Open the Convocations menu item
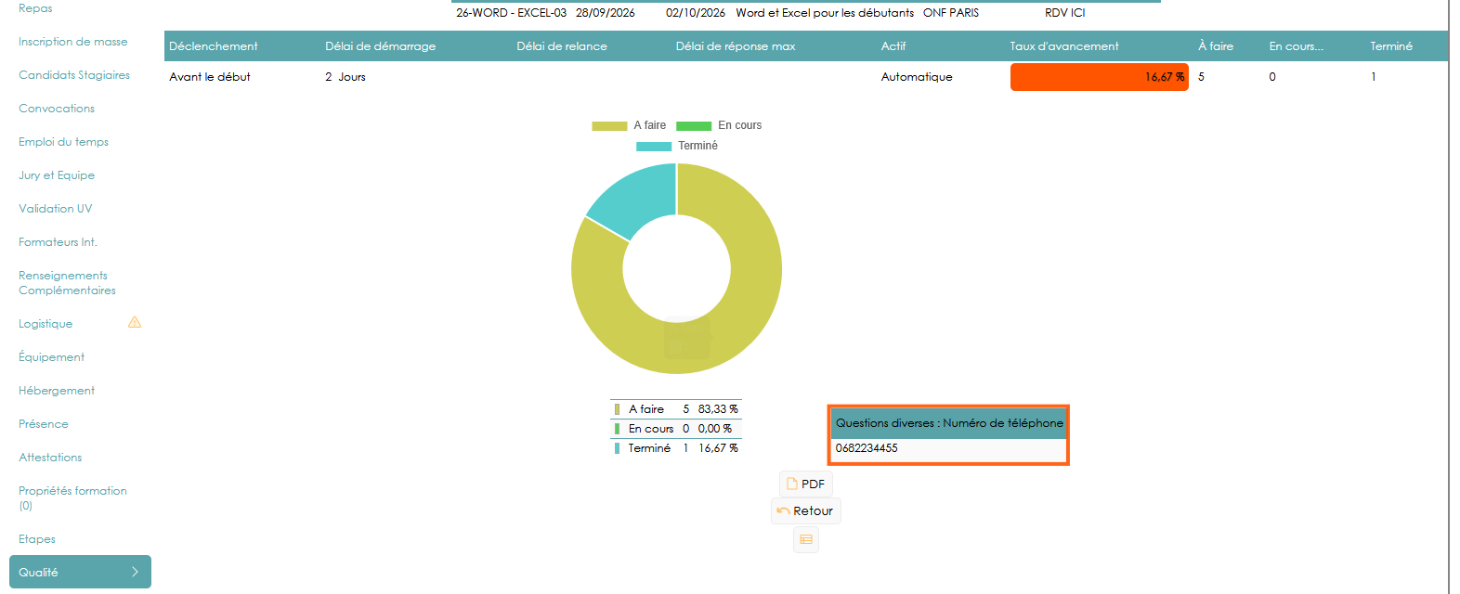 click(x=57, y=109)
